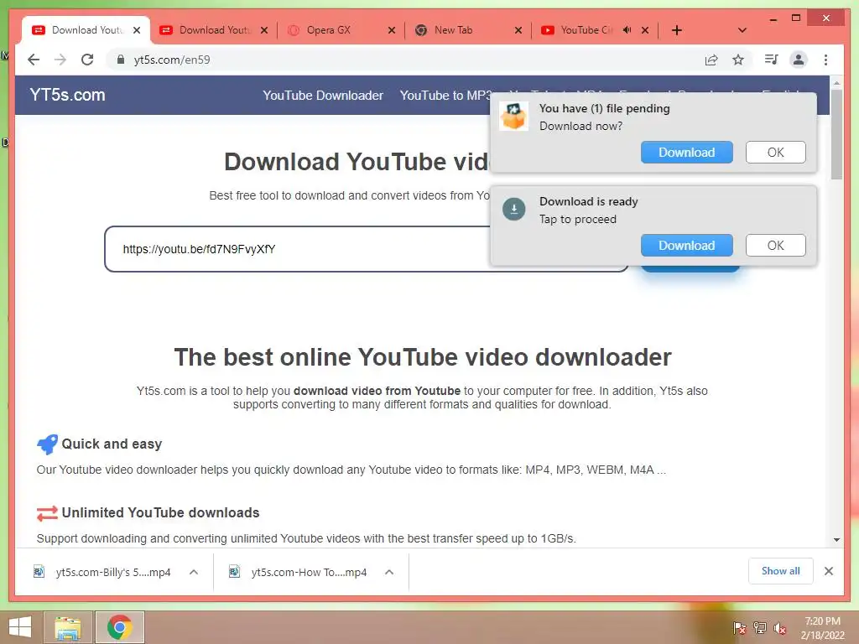Screen dimensions: 859x644
Task: Click OK in the Download is ready popup
Action: click(775, 246)
